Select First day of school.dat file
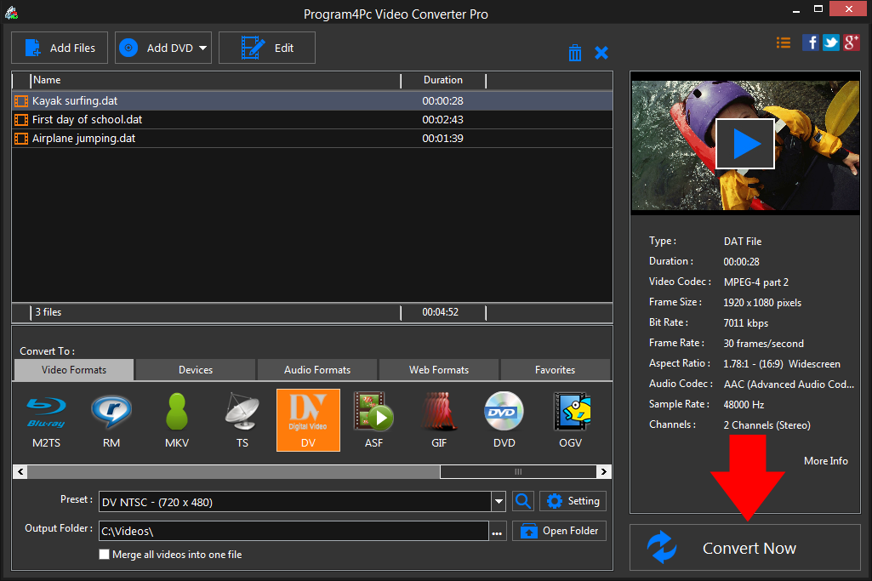872x581 pixels. click(x=87, y=120)
